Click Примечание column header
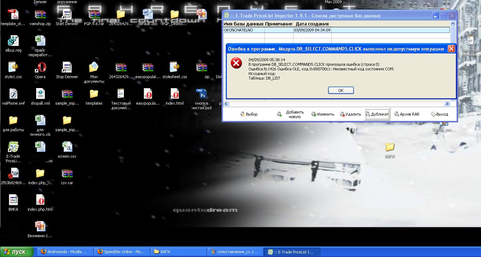Screen dimensions: 481x257 pos(279,24)
